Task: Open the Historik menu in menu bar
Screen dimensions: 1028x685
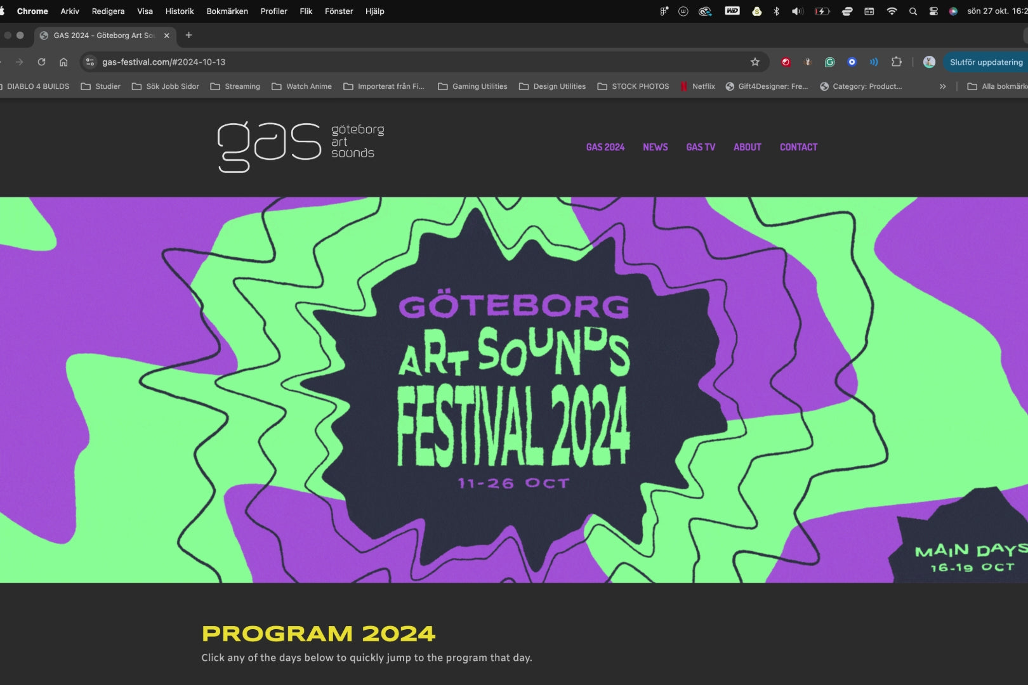Action: (180, 11)
